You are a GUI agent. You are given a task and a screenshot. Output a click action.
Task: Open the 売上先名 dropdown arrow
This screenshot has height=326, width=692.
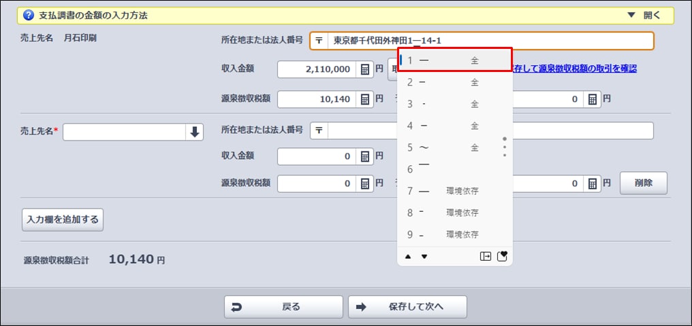195,132
